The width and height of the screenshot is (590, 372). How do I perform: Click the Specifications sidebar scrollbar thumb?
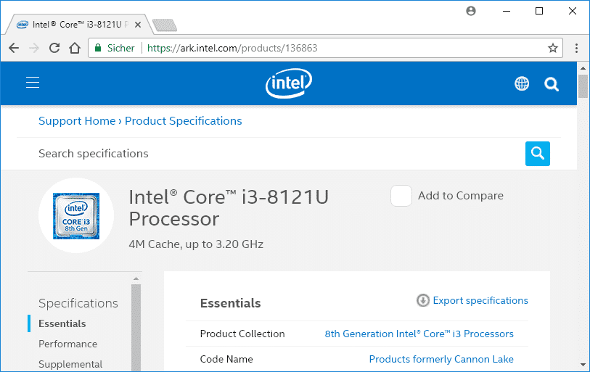(136, 328)
